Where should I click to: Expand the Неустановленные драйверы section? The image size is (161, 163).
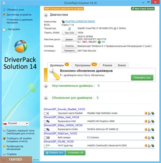click(46, 86)
